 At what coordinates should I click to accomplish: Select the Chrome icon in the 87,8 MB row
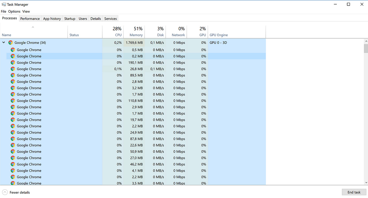pyautogui.click(x=13, y=139)
